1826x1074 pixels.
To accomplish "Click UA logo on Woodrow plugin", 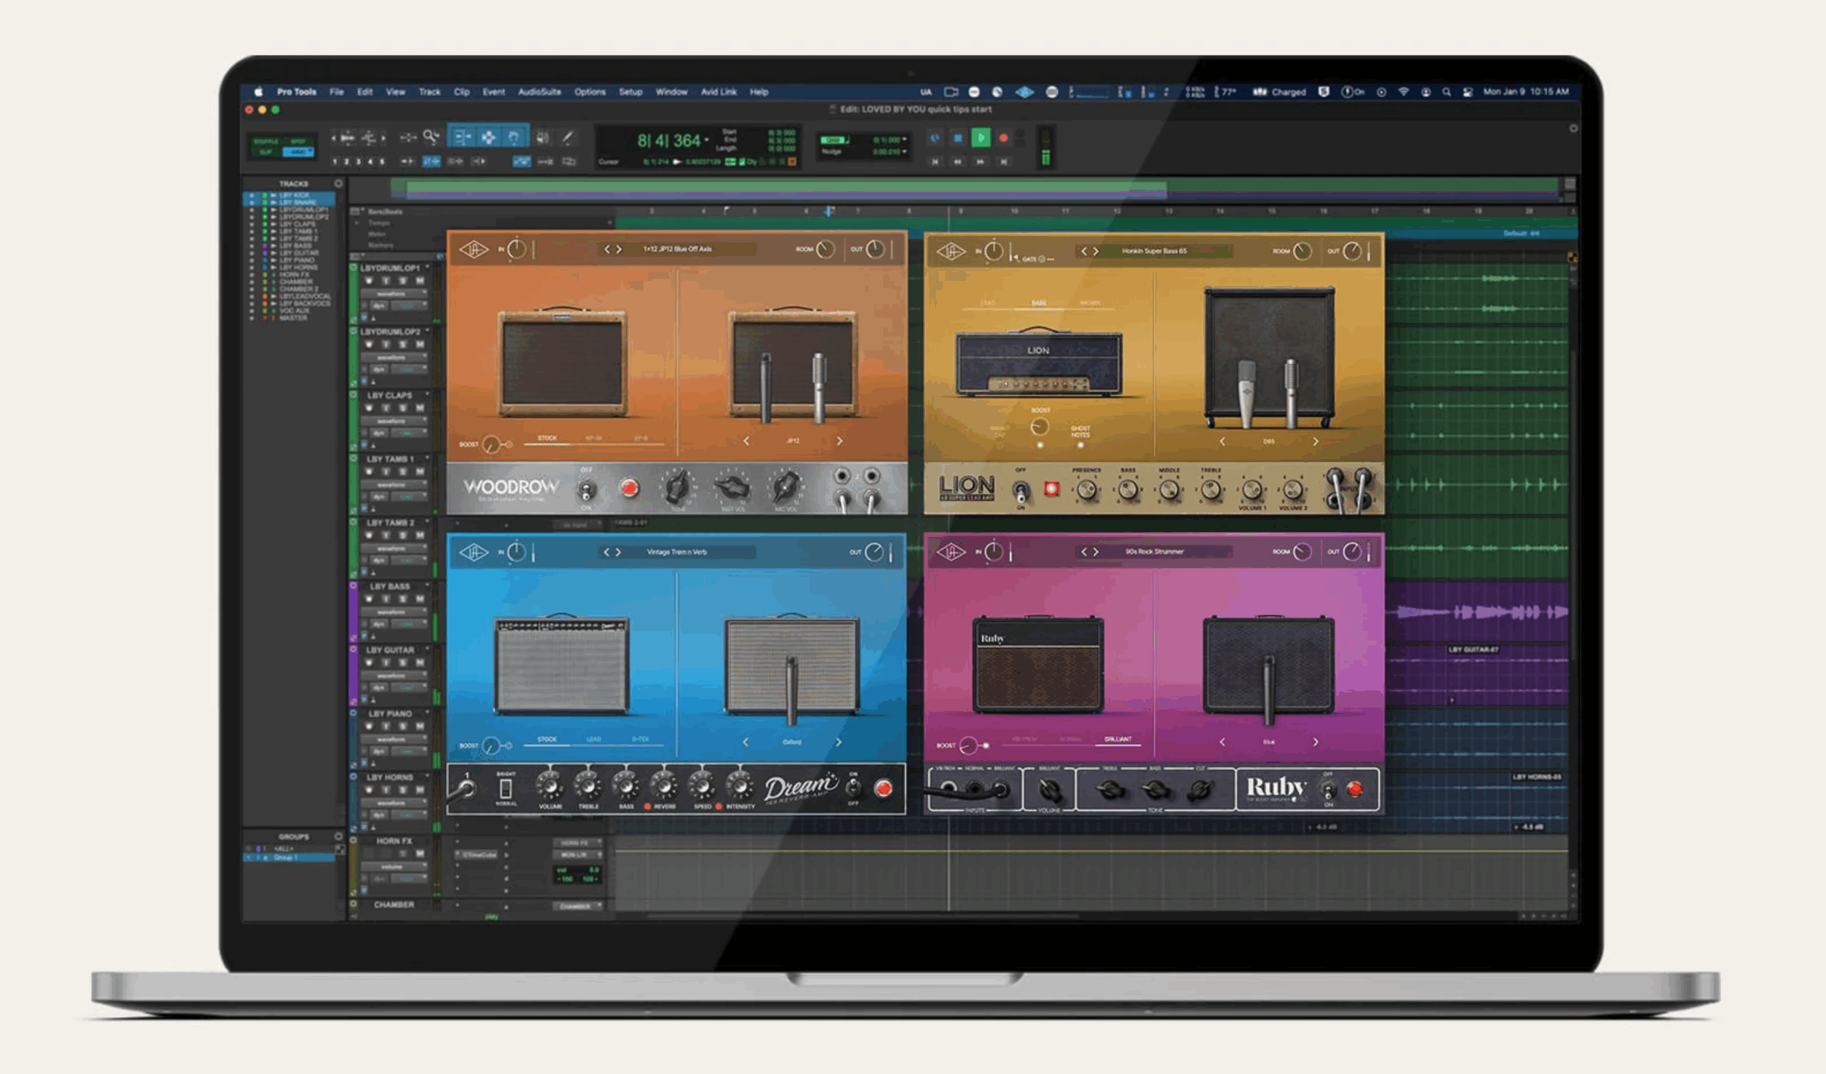I will pos(473,250).
